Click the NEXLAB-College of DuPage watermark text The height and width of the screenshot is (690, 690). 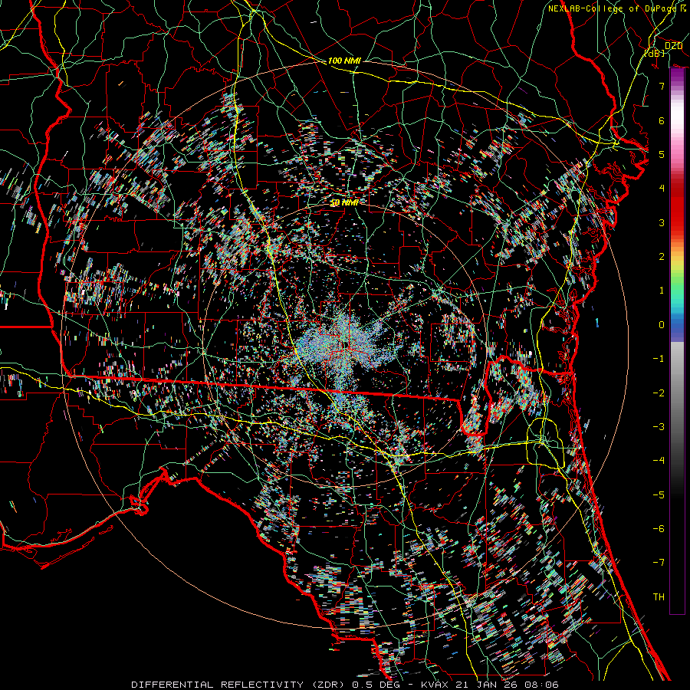point(612,8)
